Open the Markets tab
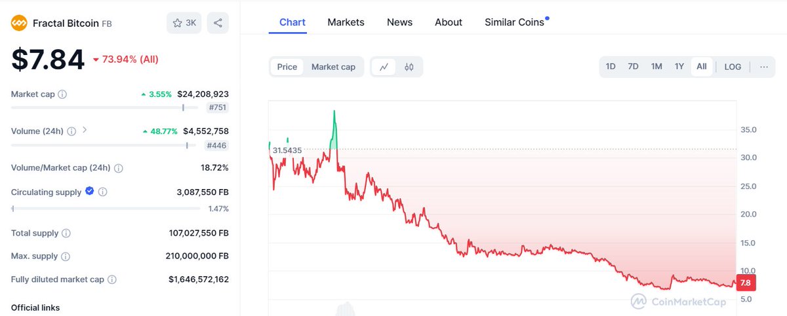Viewport: 787px width, 316px height. coord(346,22)
